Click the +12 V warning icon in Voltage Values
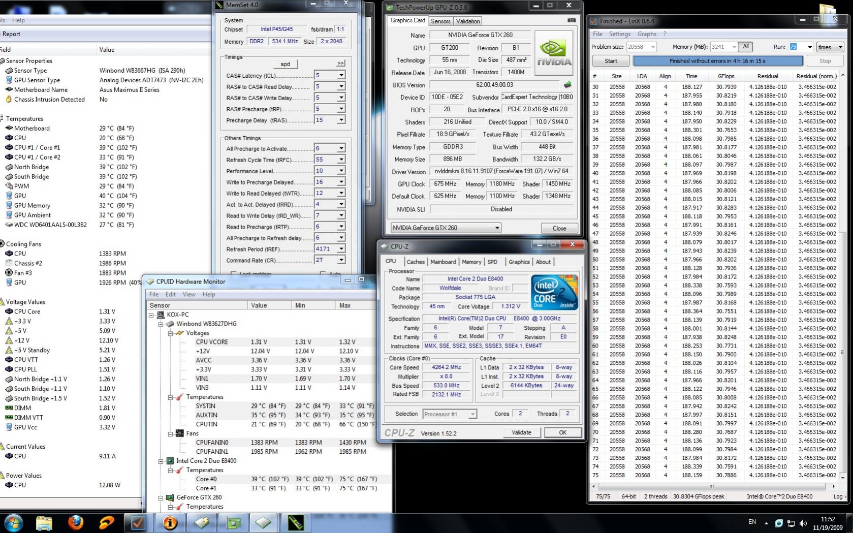 pyautogui.click(x=9, y=340)
